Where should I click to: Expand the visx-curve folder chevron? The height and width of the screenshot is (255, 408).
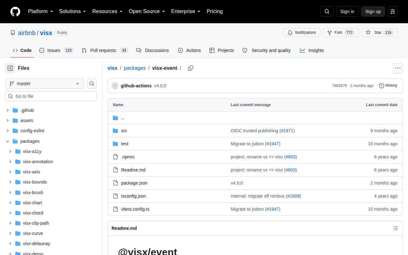[x=10, y=233]
